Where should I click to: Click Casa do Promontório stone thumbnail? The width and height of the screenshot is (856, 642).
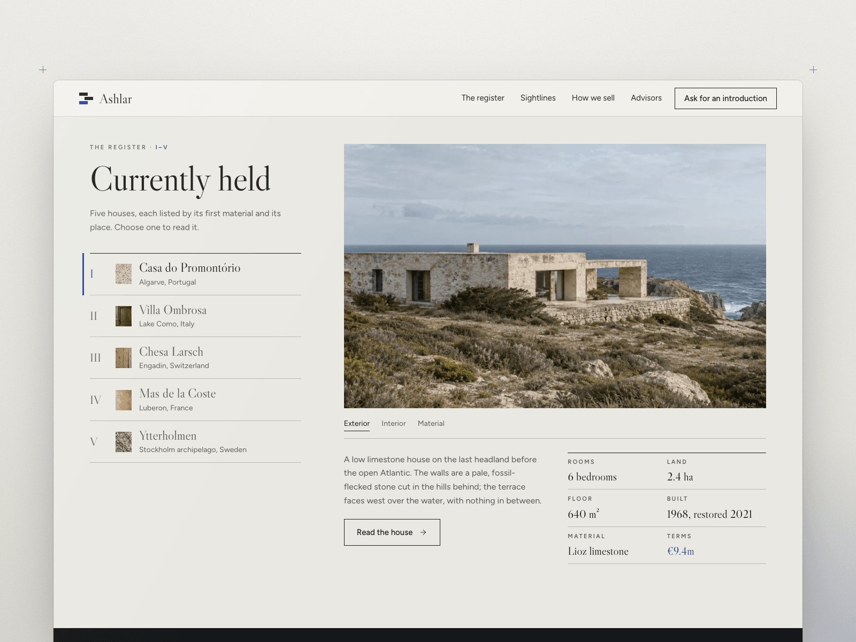(x=124, y=274)
